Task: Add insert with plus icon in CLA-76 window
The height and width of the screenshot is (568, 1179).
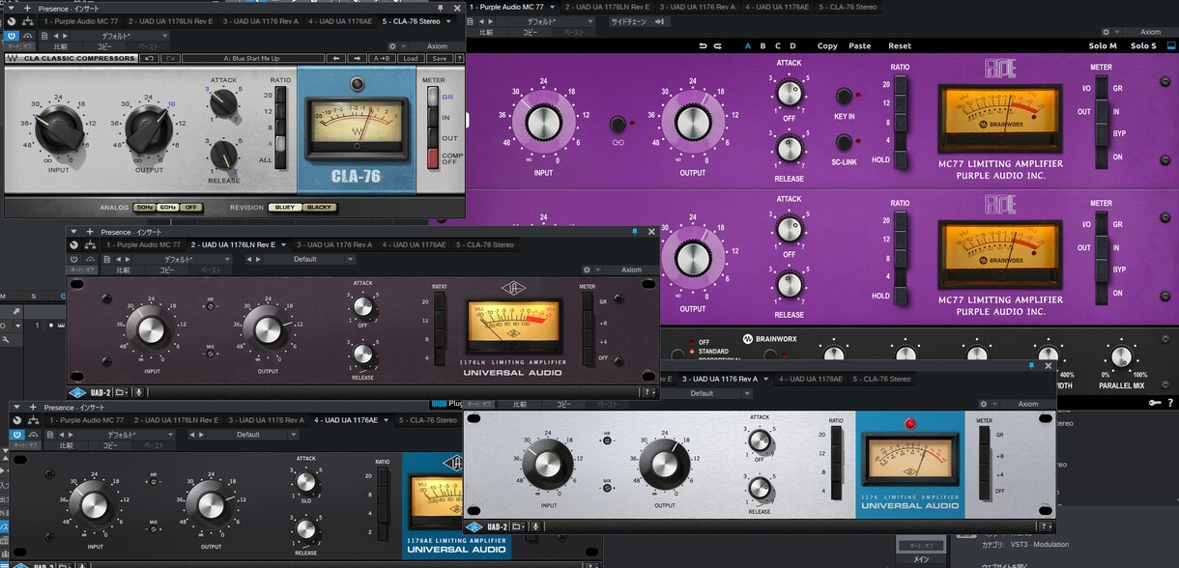Action: coord(27,8)
